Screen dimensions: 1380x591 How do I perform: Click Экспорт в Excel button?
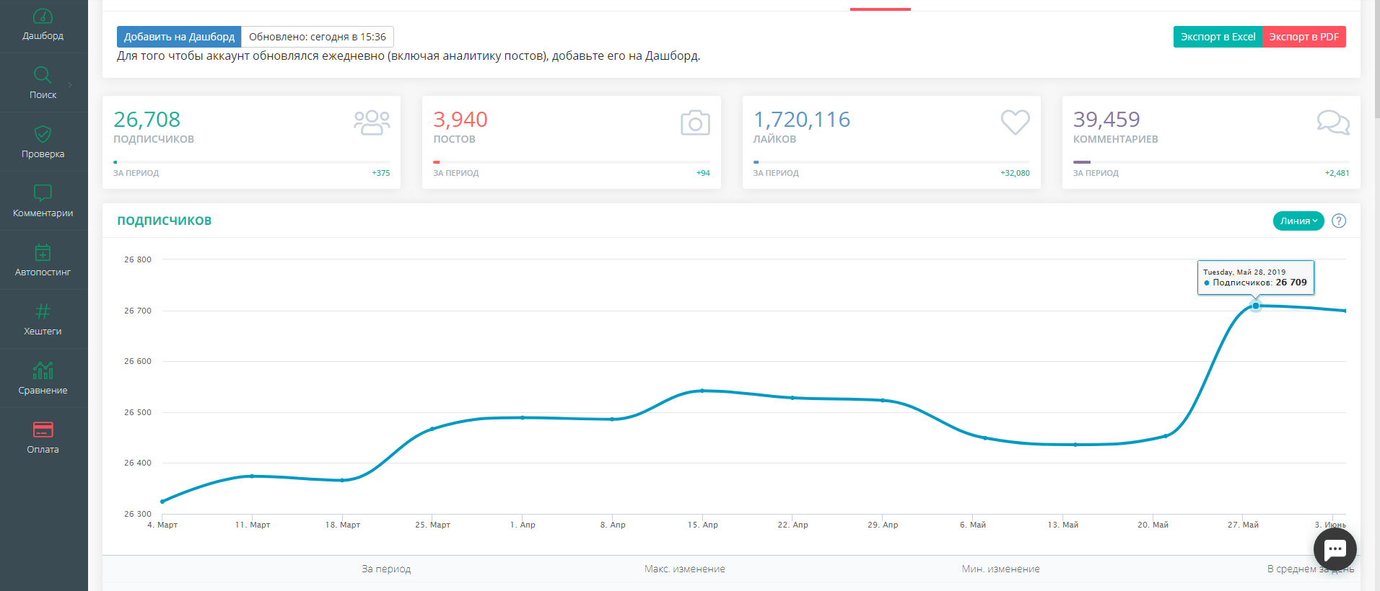point(1218,37)
